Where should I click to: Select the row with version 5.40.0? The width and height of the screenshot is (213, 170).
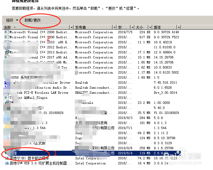point(92,108)
